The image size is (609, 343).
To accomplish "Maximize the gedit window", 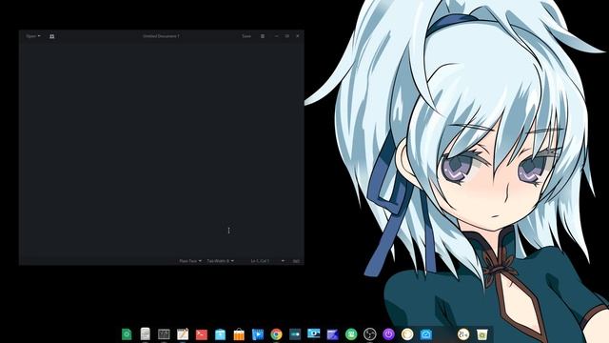I will (287, 36).
